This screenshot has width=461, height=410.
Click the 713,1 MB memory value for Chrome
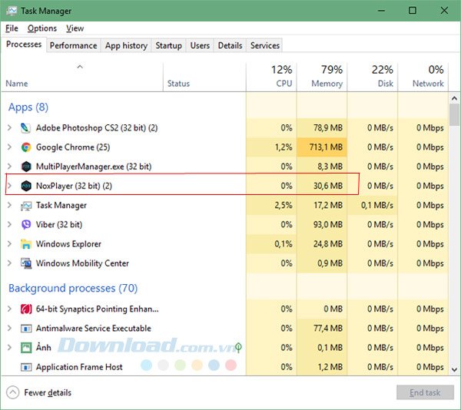click(326, 147)
